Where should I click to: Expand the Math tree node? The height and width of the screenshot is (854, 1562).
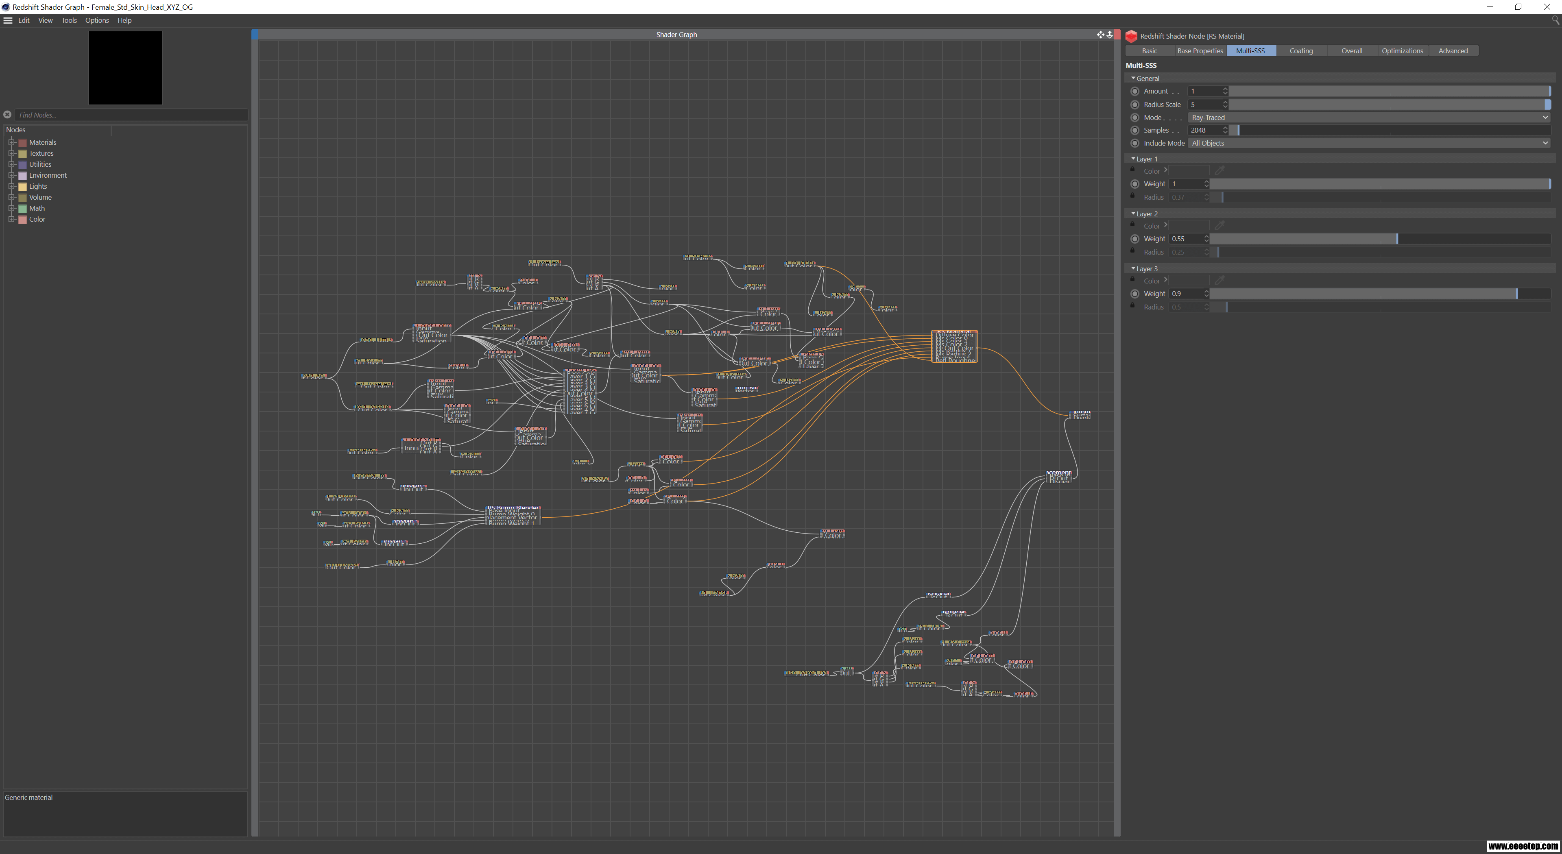[11, 208]
